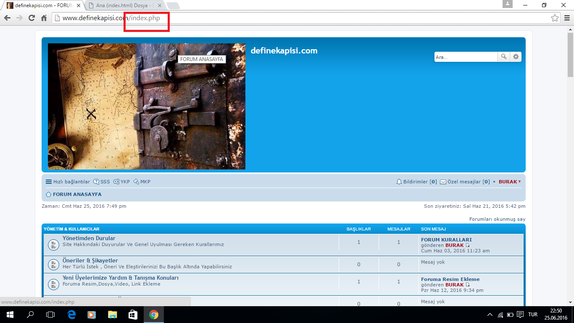Image resolution: width=574 pixels, height=323 pixels.
Task: Open Windows taskbar search
Action: tap(30, 315)
